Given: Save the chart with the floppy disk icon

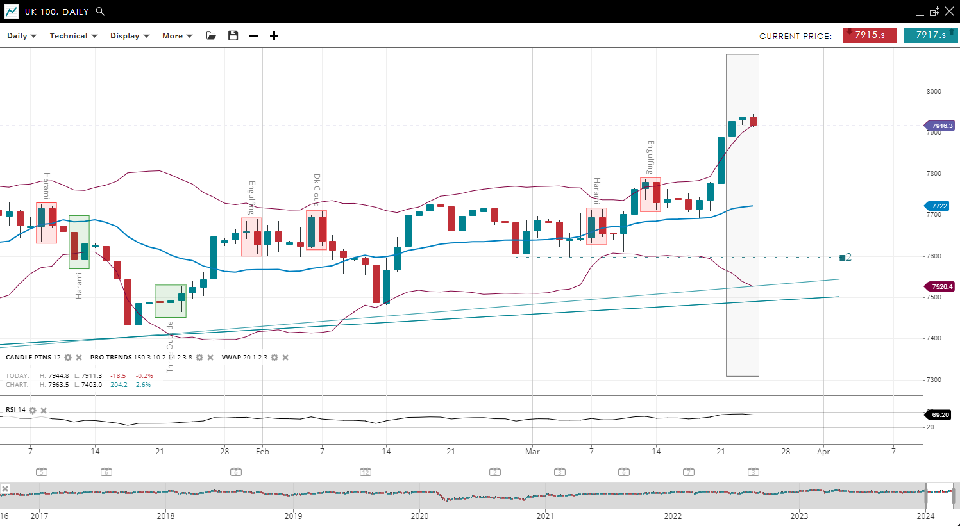Looking at the screenshot, I should pyautogui.click(x=233, y=36).
